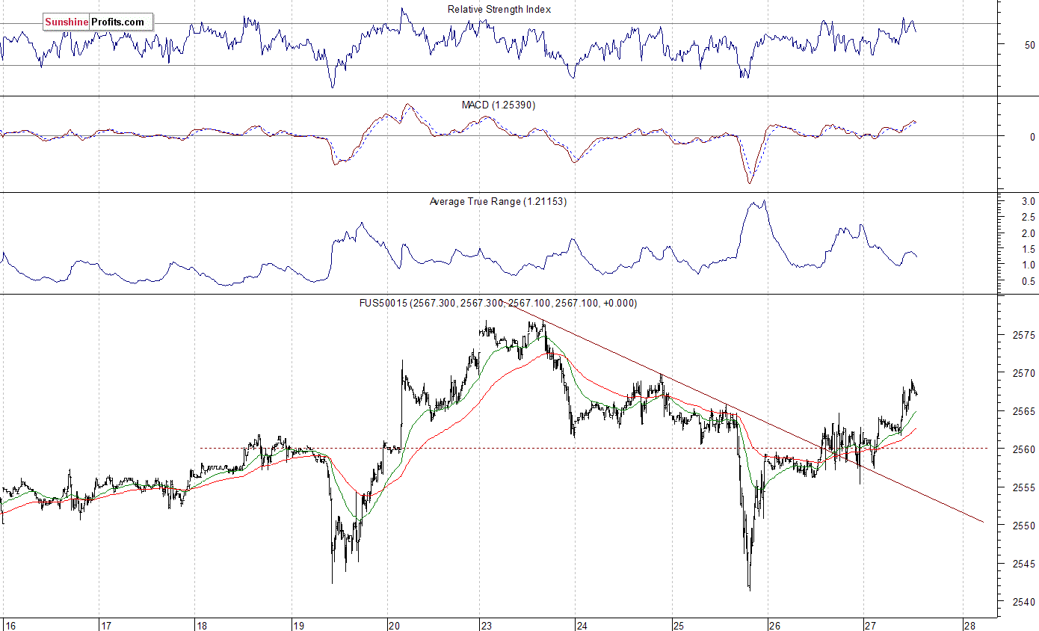Click the date axis label 18
The image size is (1039, 631).
(202, 625)
